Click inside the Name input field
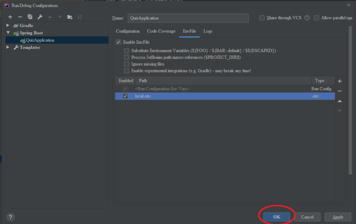Viewport: 356px width, 224px height. (x=188, y=18)
